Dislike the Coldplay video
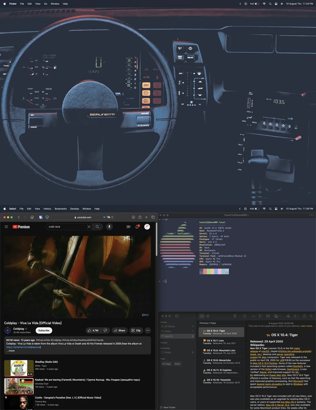 tap(105, 331)
